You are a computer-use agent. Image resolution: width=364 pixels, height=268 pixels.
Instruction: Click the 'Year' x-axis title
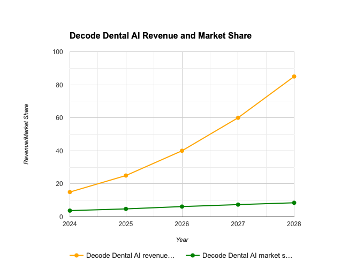(x=182, y=240)
